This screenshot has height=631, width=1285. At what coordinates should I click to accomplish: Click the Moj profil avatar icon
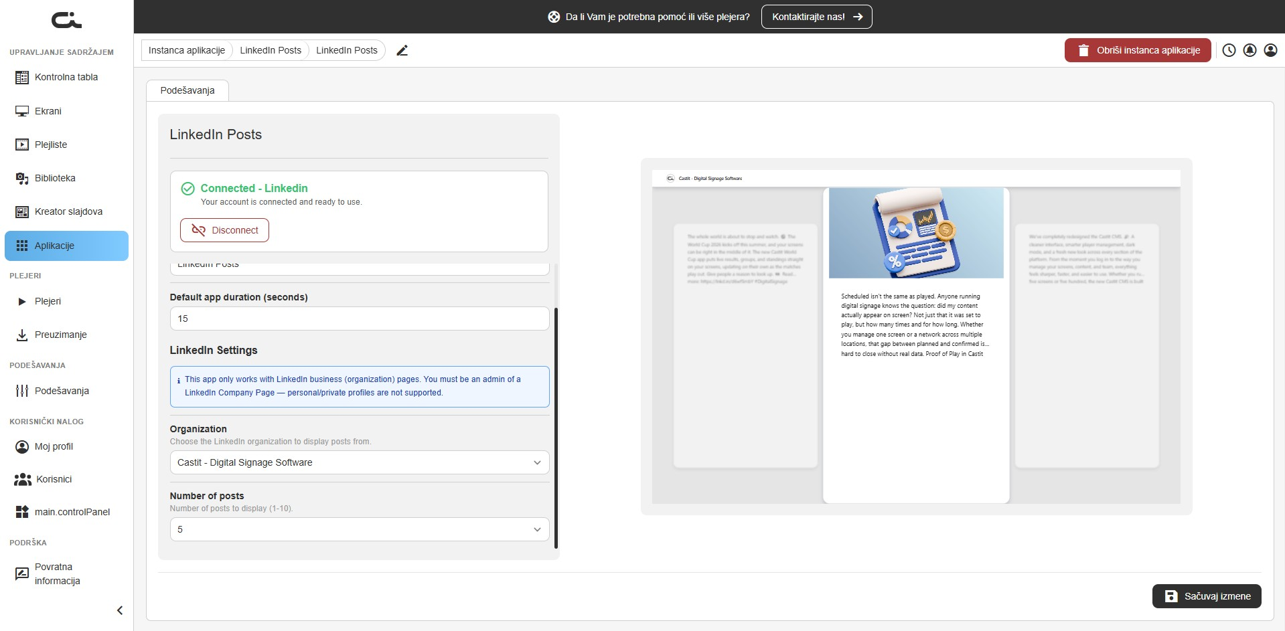[22, 446]
